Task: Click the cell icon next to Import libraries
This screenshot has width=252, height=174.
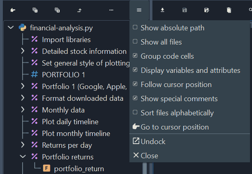Action: point(35,39)
